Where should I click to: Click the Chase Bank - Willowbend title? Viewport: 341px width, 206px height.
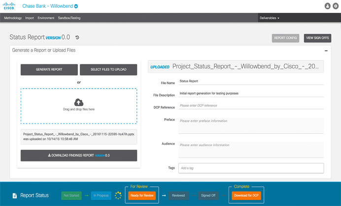(48, 6)
